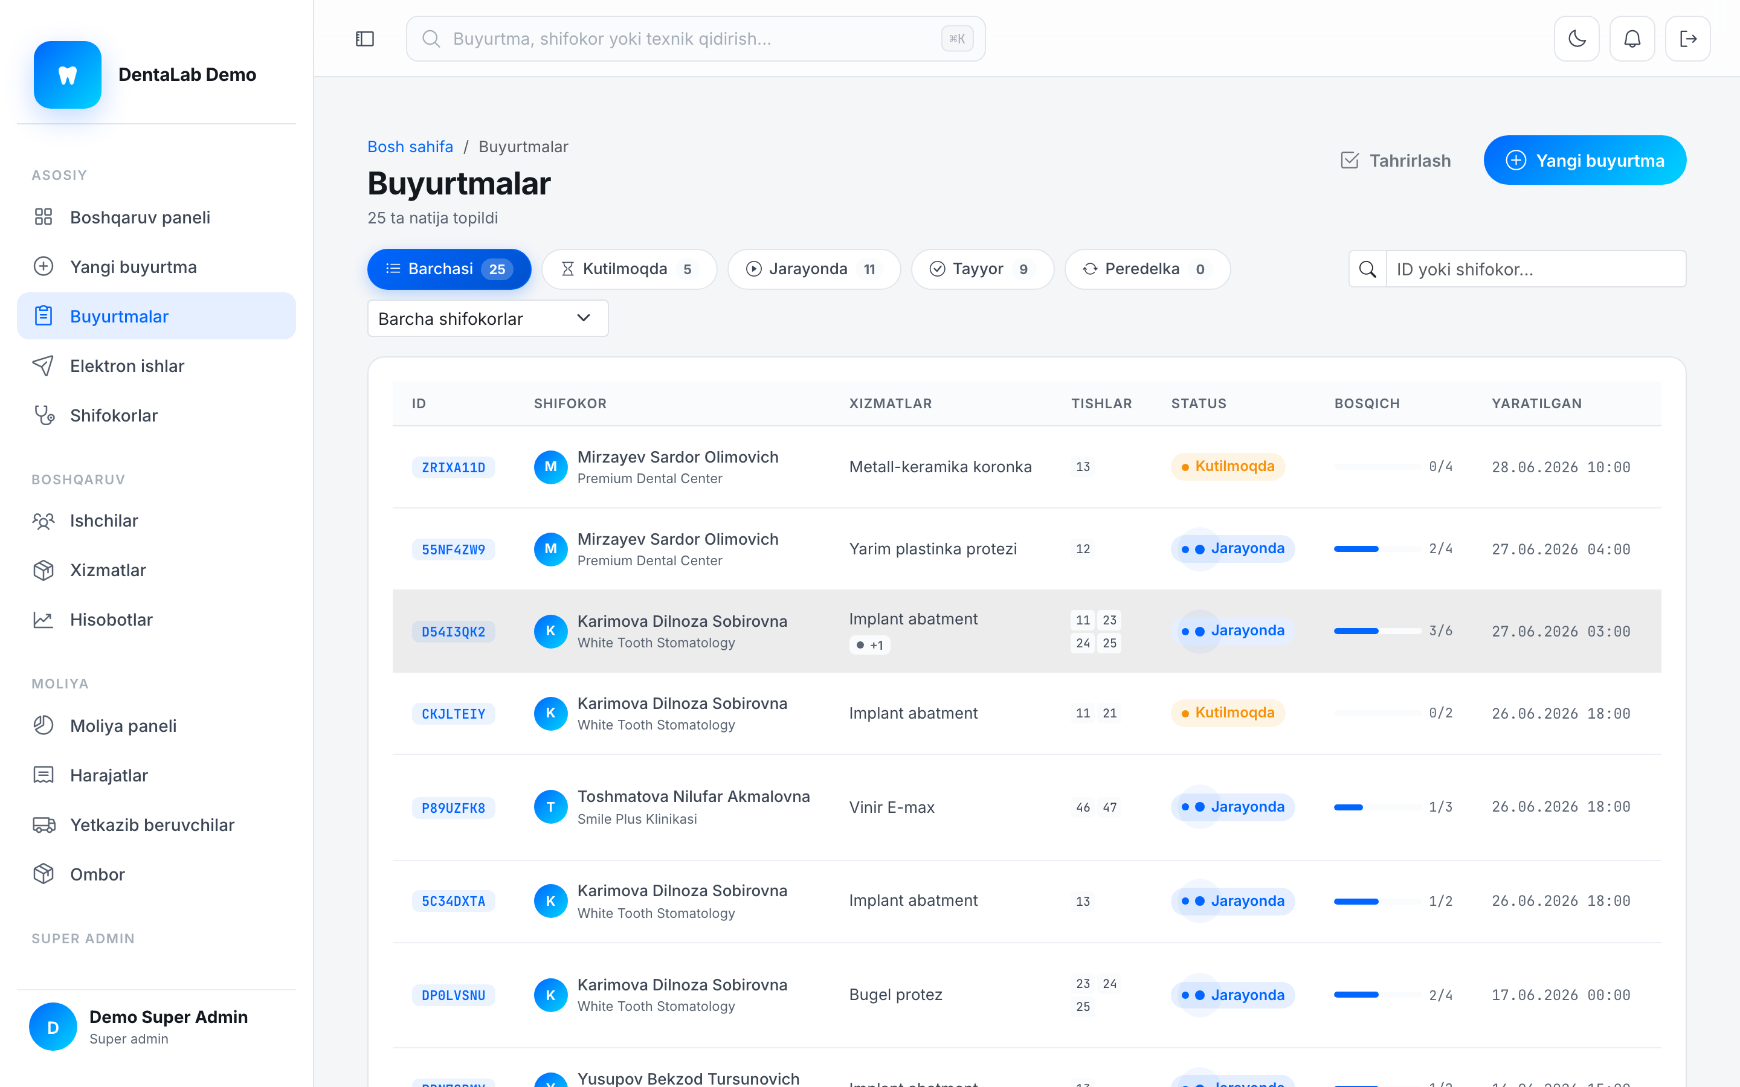This screenshot has height=1087, width=1740.
Task: Follow Bosh sahifa breadcrumb link
Action: click(410, 147)
